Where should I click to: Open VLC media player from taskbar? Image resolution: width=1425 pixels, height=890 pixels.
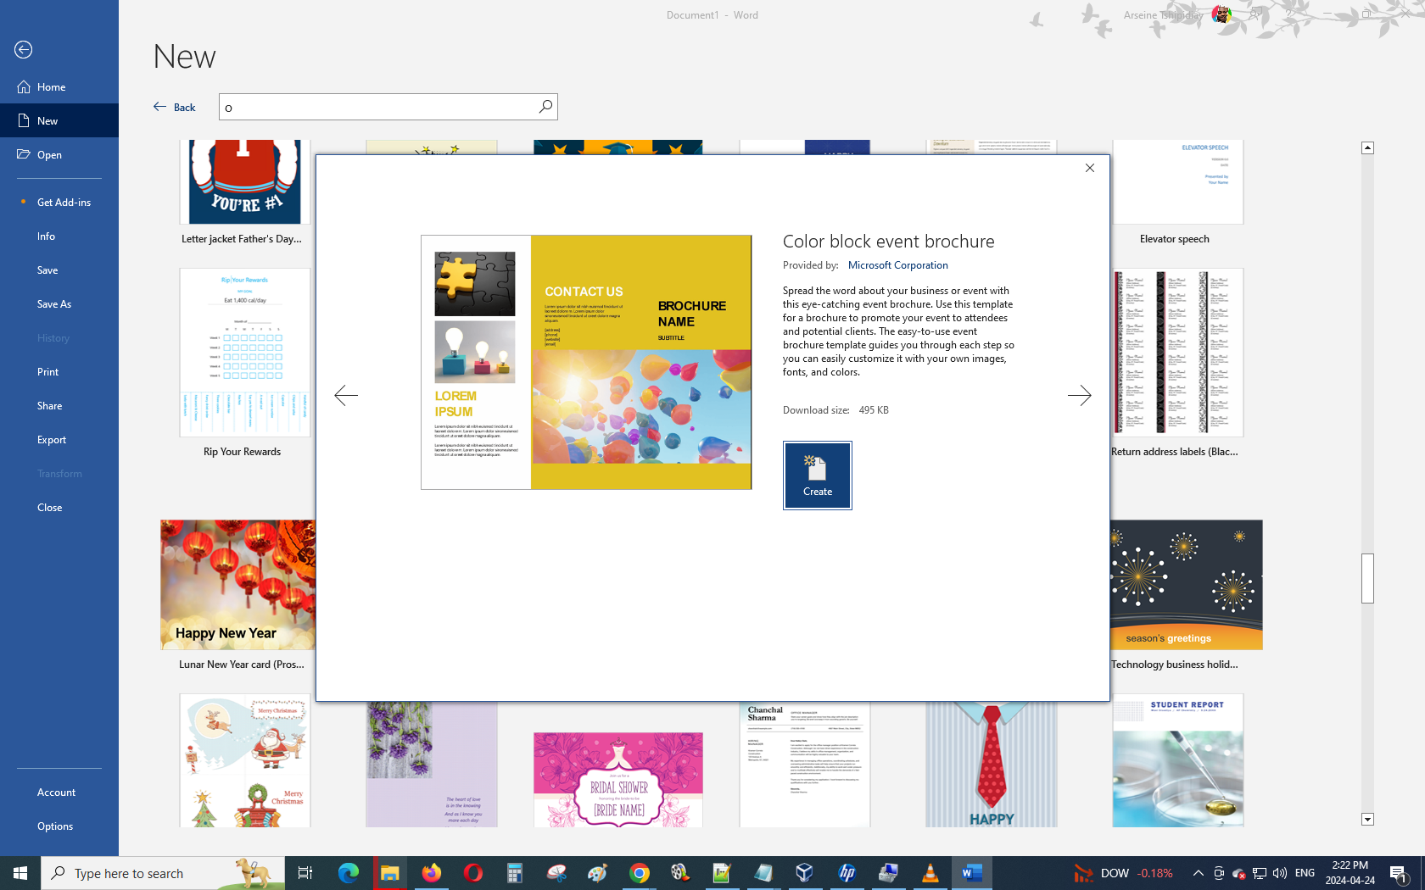click(x=930, y=873)
